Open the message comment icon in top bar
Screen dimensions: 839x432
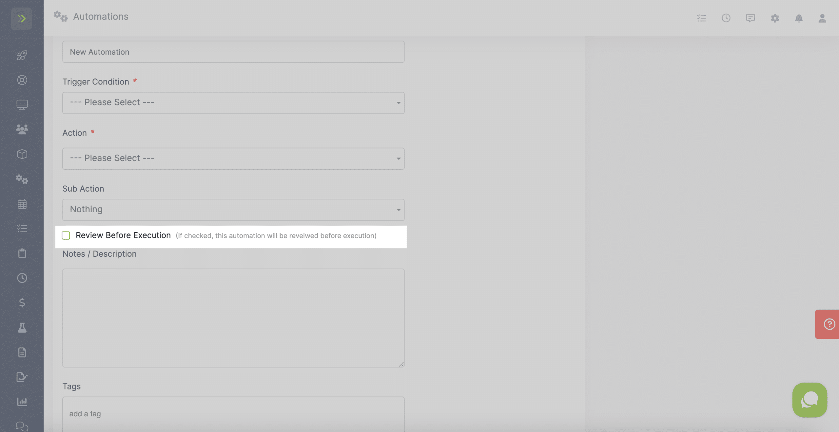751,18
